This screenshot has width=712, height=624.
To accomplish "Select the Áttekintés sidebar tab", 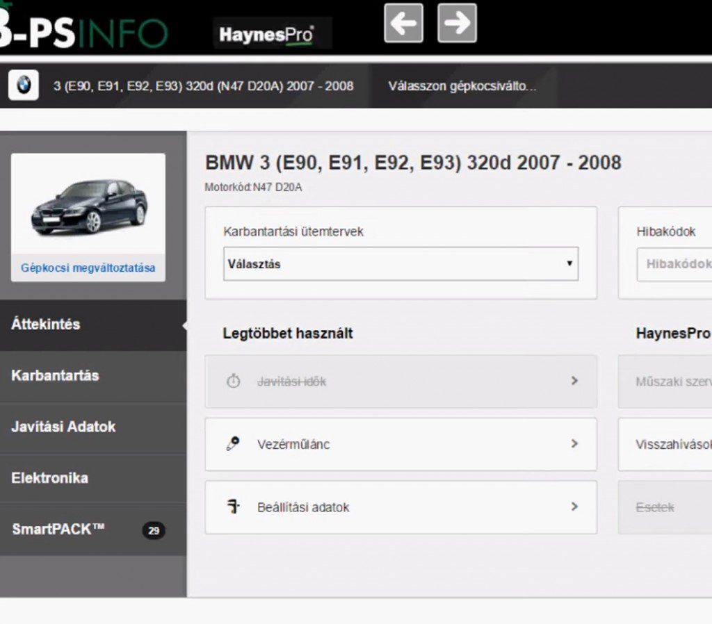I will pyautogui.click(x=93, y=325).
